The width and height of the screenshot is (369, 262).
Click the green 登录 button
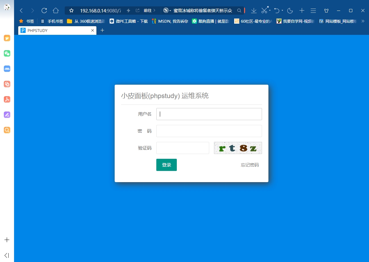(x=166, y=165)
